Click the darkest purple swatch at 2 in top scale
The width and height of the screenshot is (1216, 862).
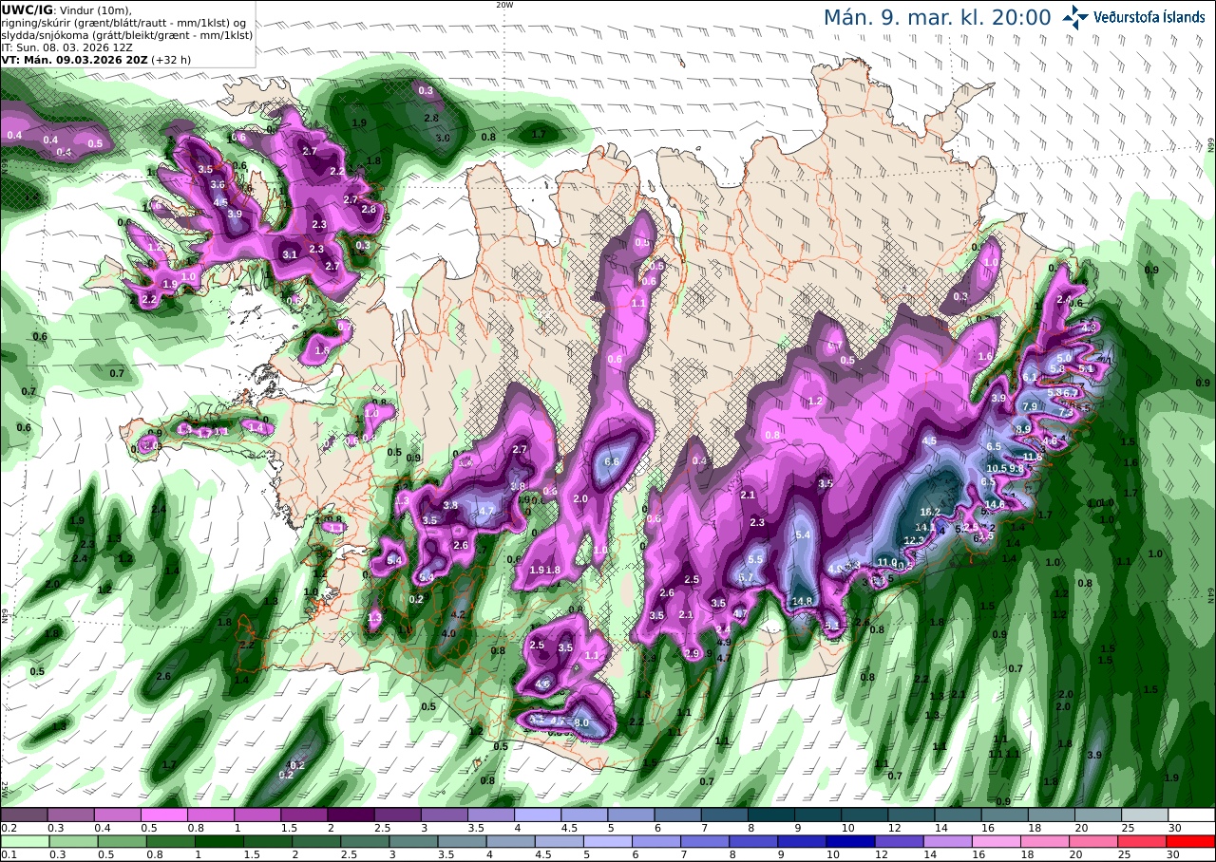click(x=351, y=815)
